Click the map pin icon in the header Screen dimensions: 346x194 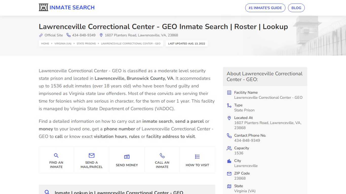pos(101,35)
